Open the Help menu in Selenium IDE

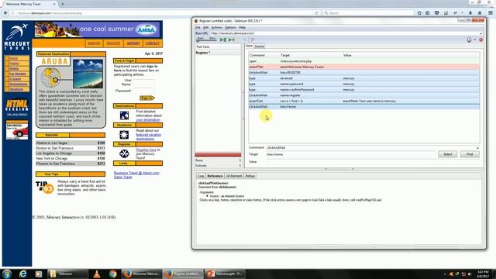pos(242,28)
